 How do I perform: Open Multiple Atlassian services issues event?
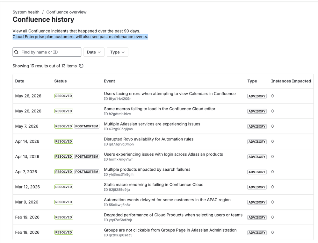(x=152, y=124)
